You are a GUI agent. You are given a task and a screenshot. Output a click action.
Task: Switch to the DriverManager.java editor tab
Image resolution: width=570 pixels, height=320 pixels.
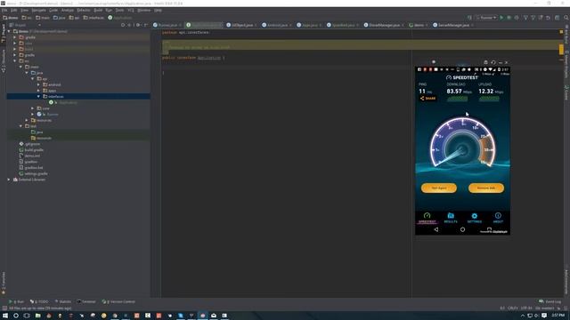384,25
